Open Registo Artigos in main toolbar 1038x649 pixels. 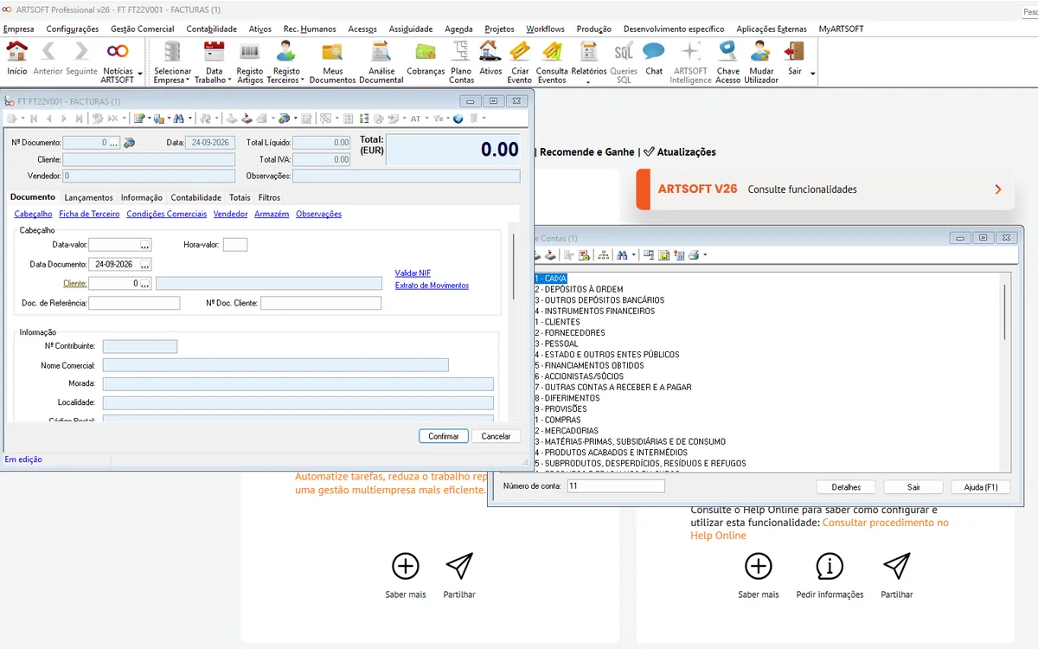[x=249, y=61]
